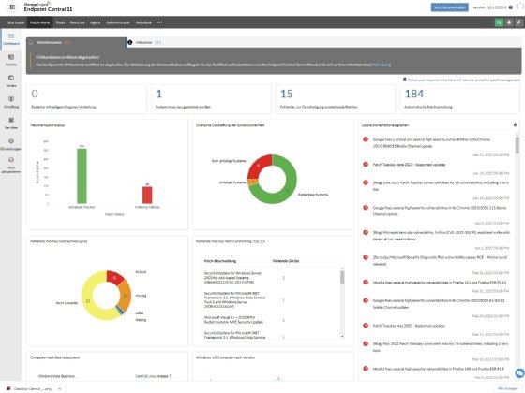Open the Berichte tab in top navigation
Screen dimensions: 525x393
[x=77, y=22]
